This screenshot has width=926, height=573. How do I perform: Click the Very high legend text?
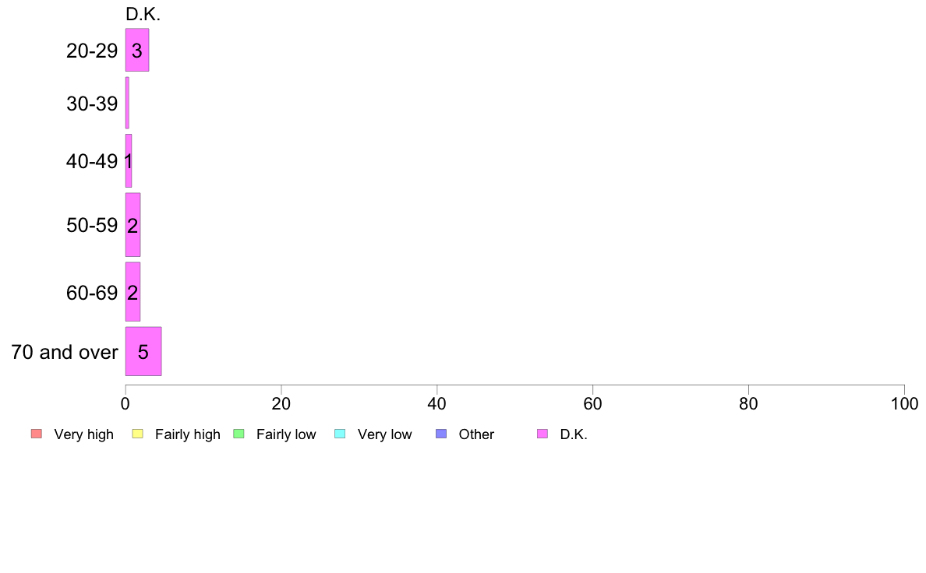point(84,434)
